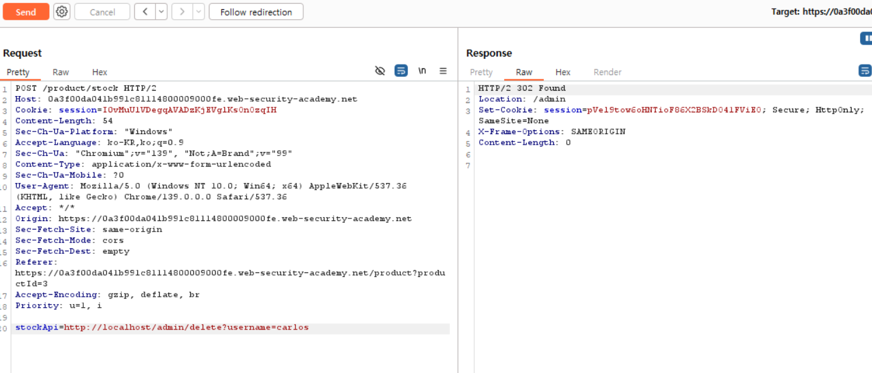The image size is (872, 373).
Task: Click the POST /product/stock HTTP/2 line
Action: pos(86,88)
